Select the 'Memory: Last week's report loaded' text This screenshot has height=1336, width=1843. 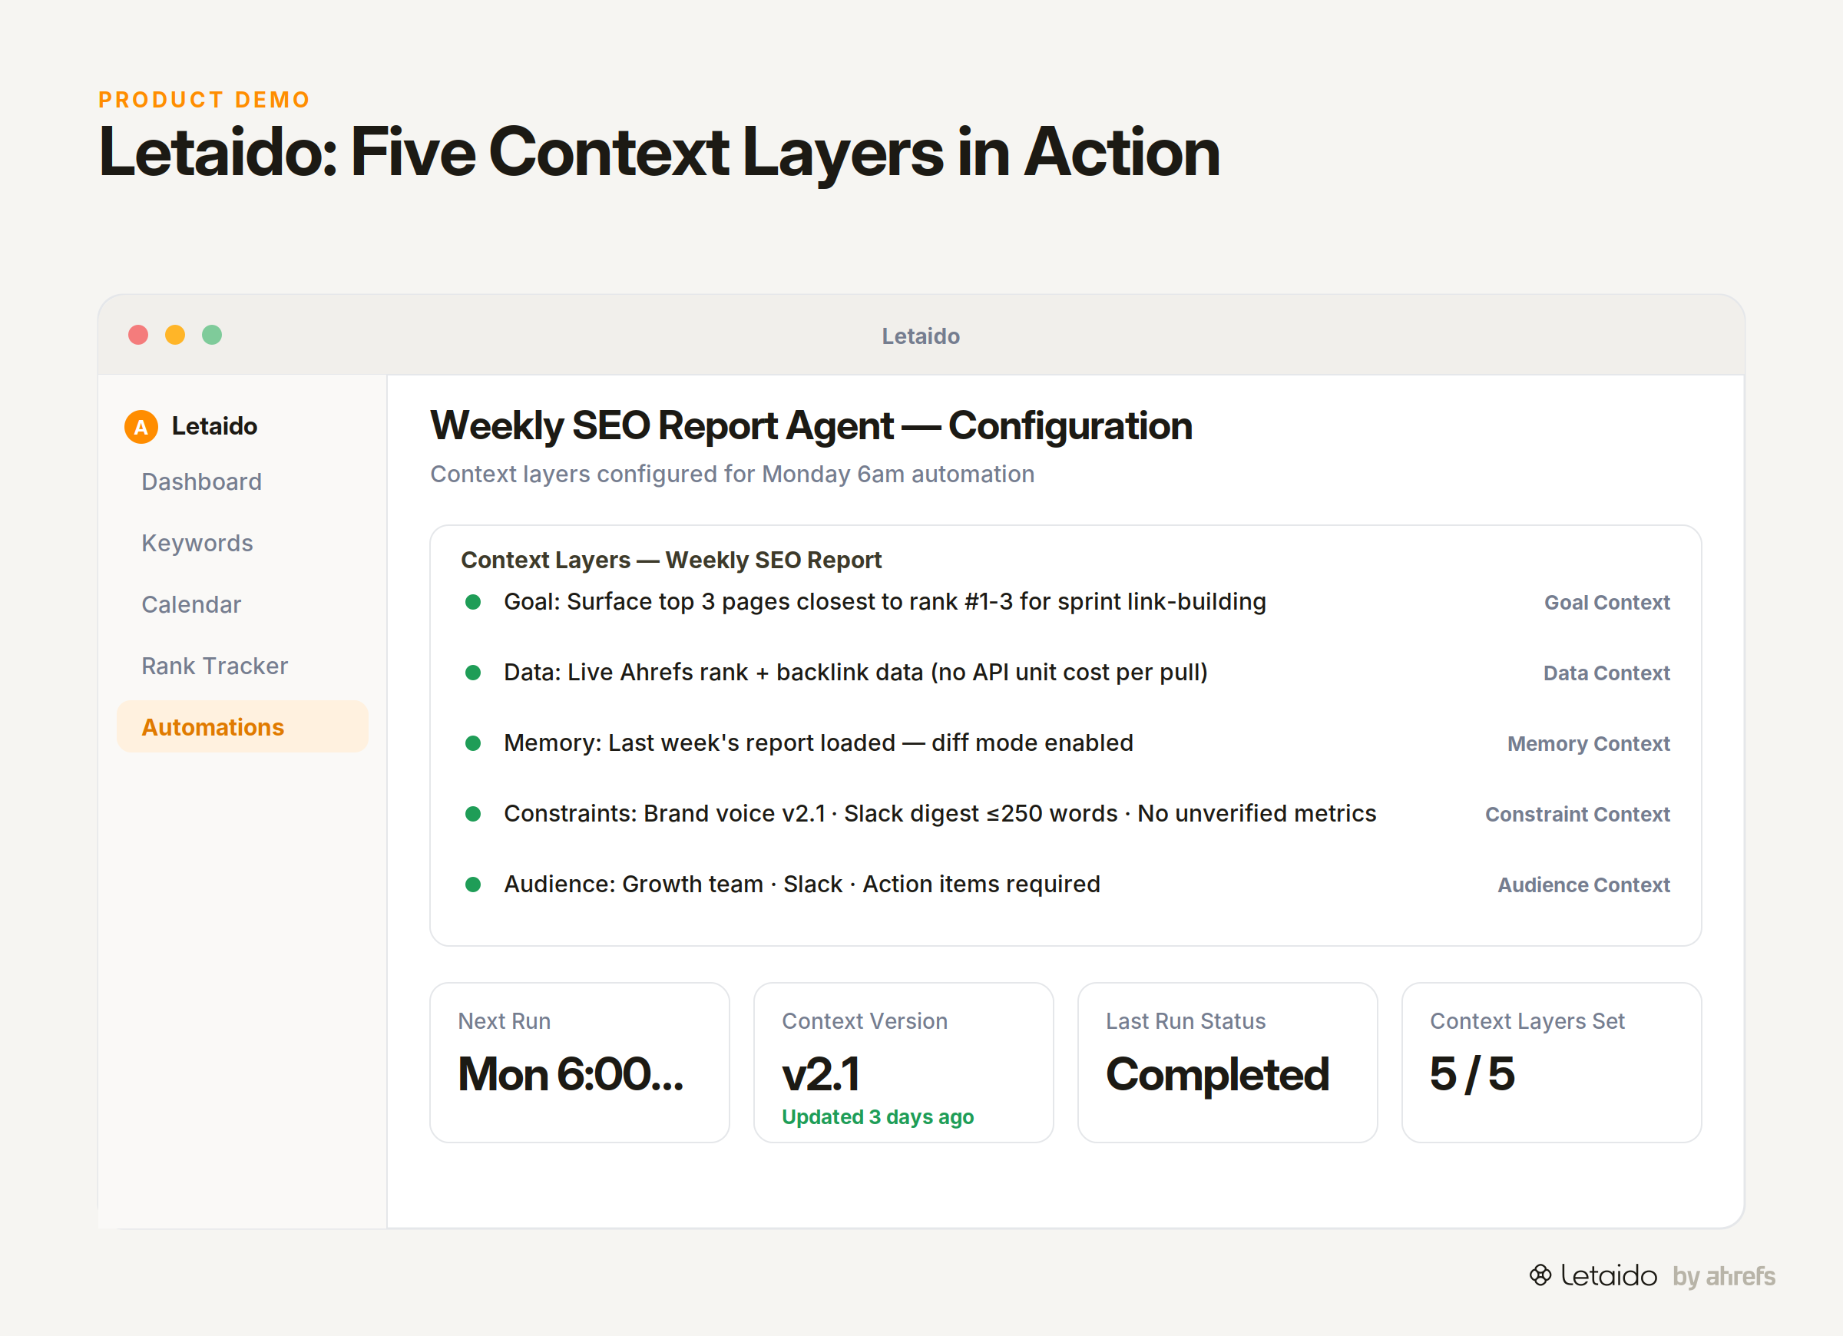[819, 742]
